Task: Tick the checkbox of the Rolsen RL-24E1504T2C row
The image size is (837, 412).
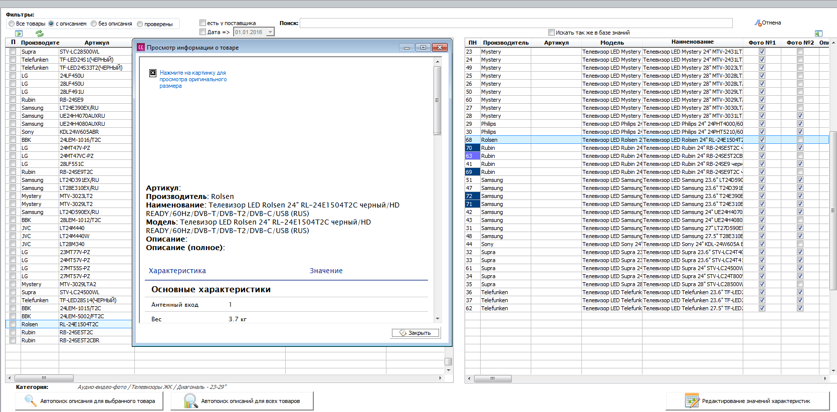Action: tap(13, 324)
